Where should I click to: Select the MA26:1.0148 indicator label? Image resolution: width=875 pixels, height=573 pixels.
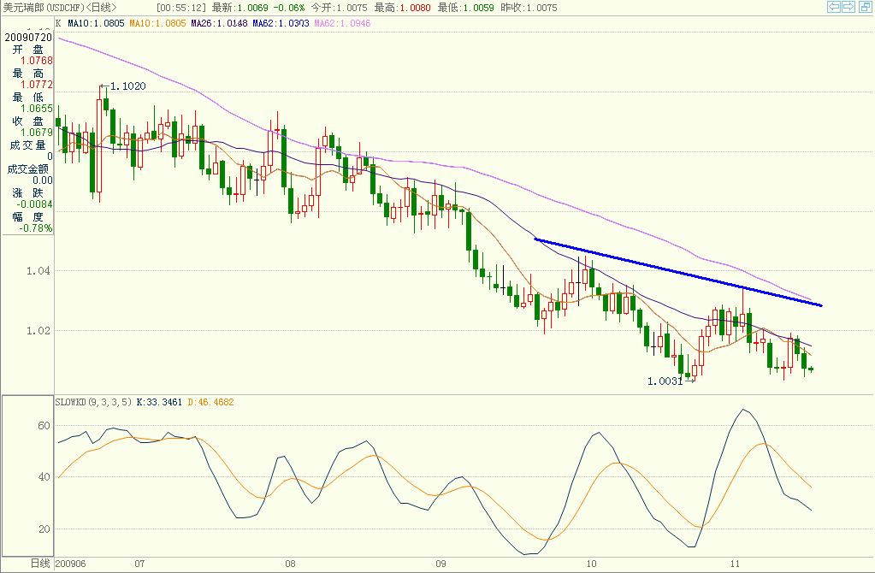[219, 23]
